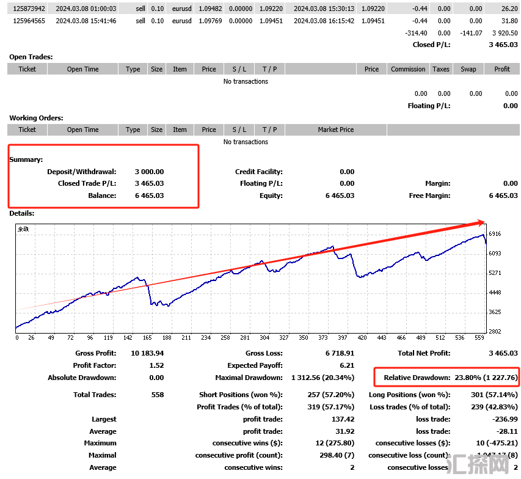Click the Equity label
Viewport: 521px width, 479px height.
pos(271,196)
